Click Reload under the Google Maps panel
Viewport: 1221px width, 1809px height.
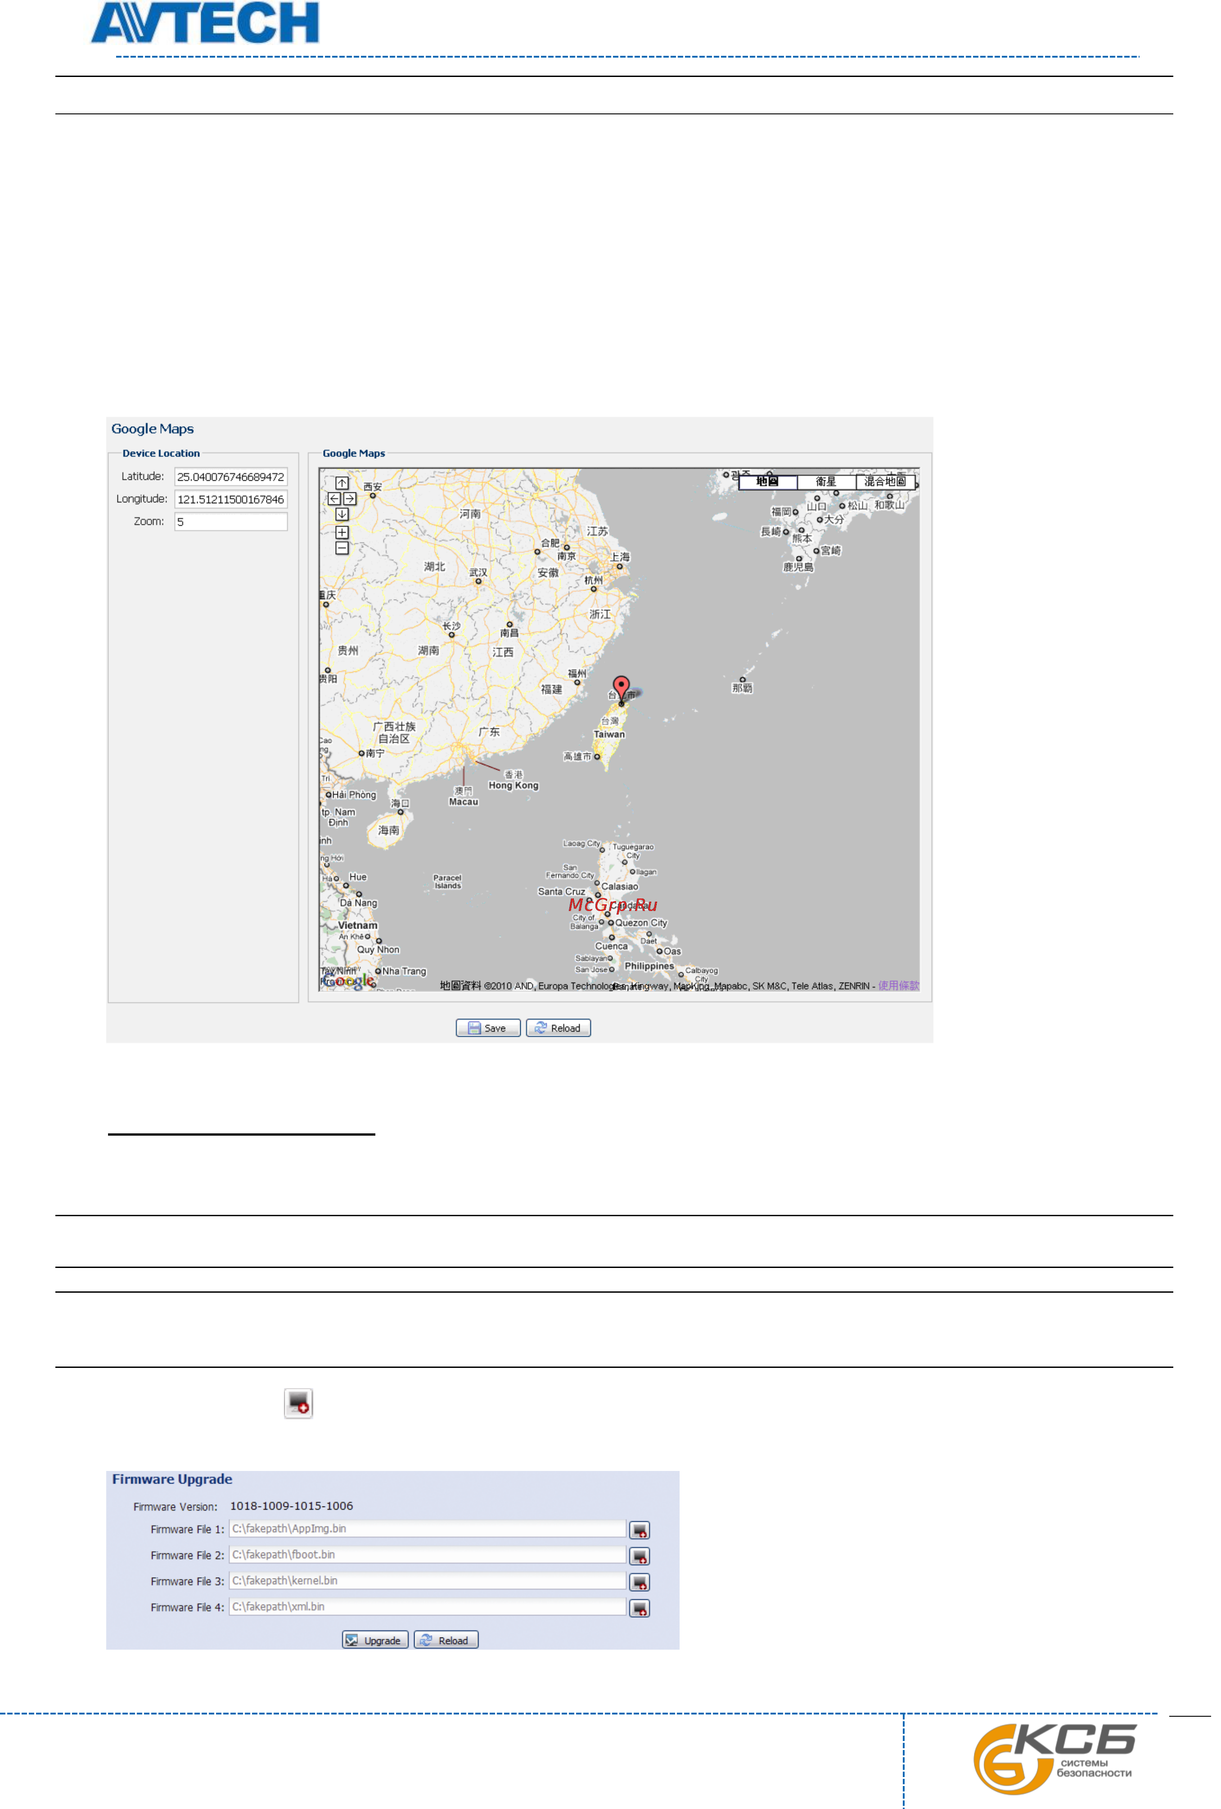pos(558,1028)
